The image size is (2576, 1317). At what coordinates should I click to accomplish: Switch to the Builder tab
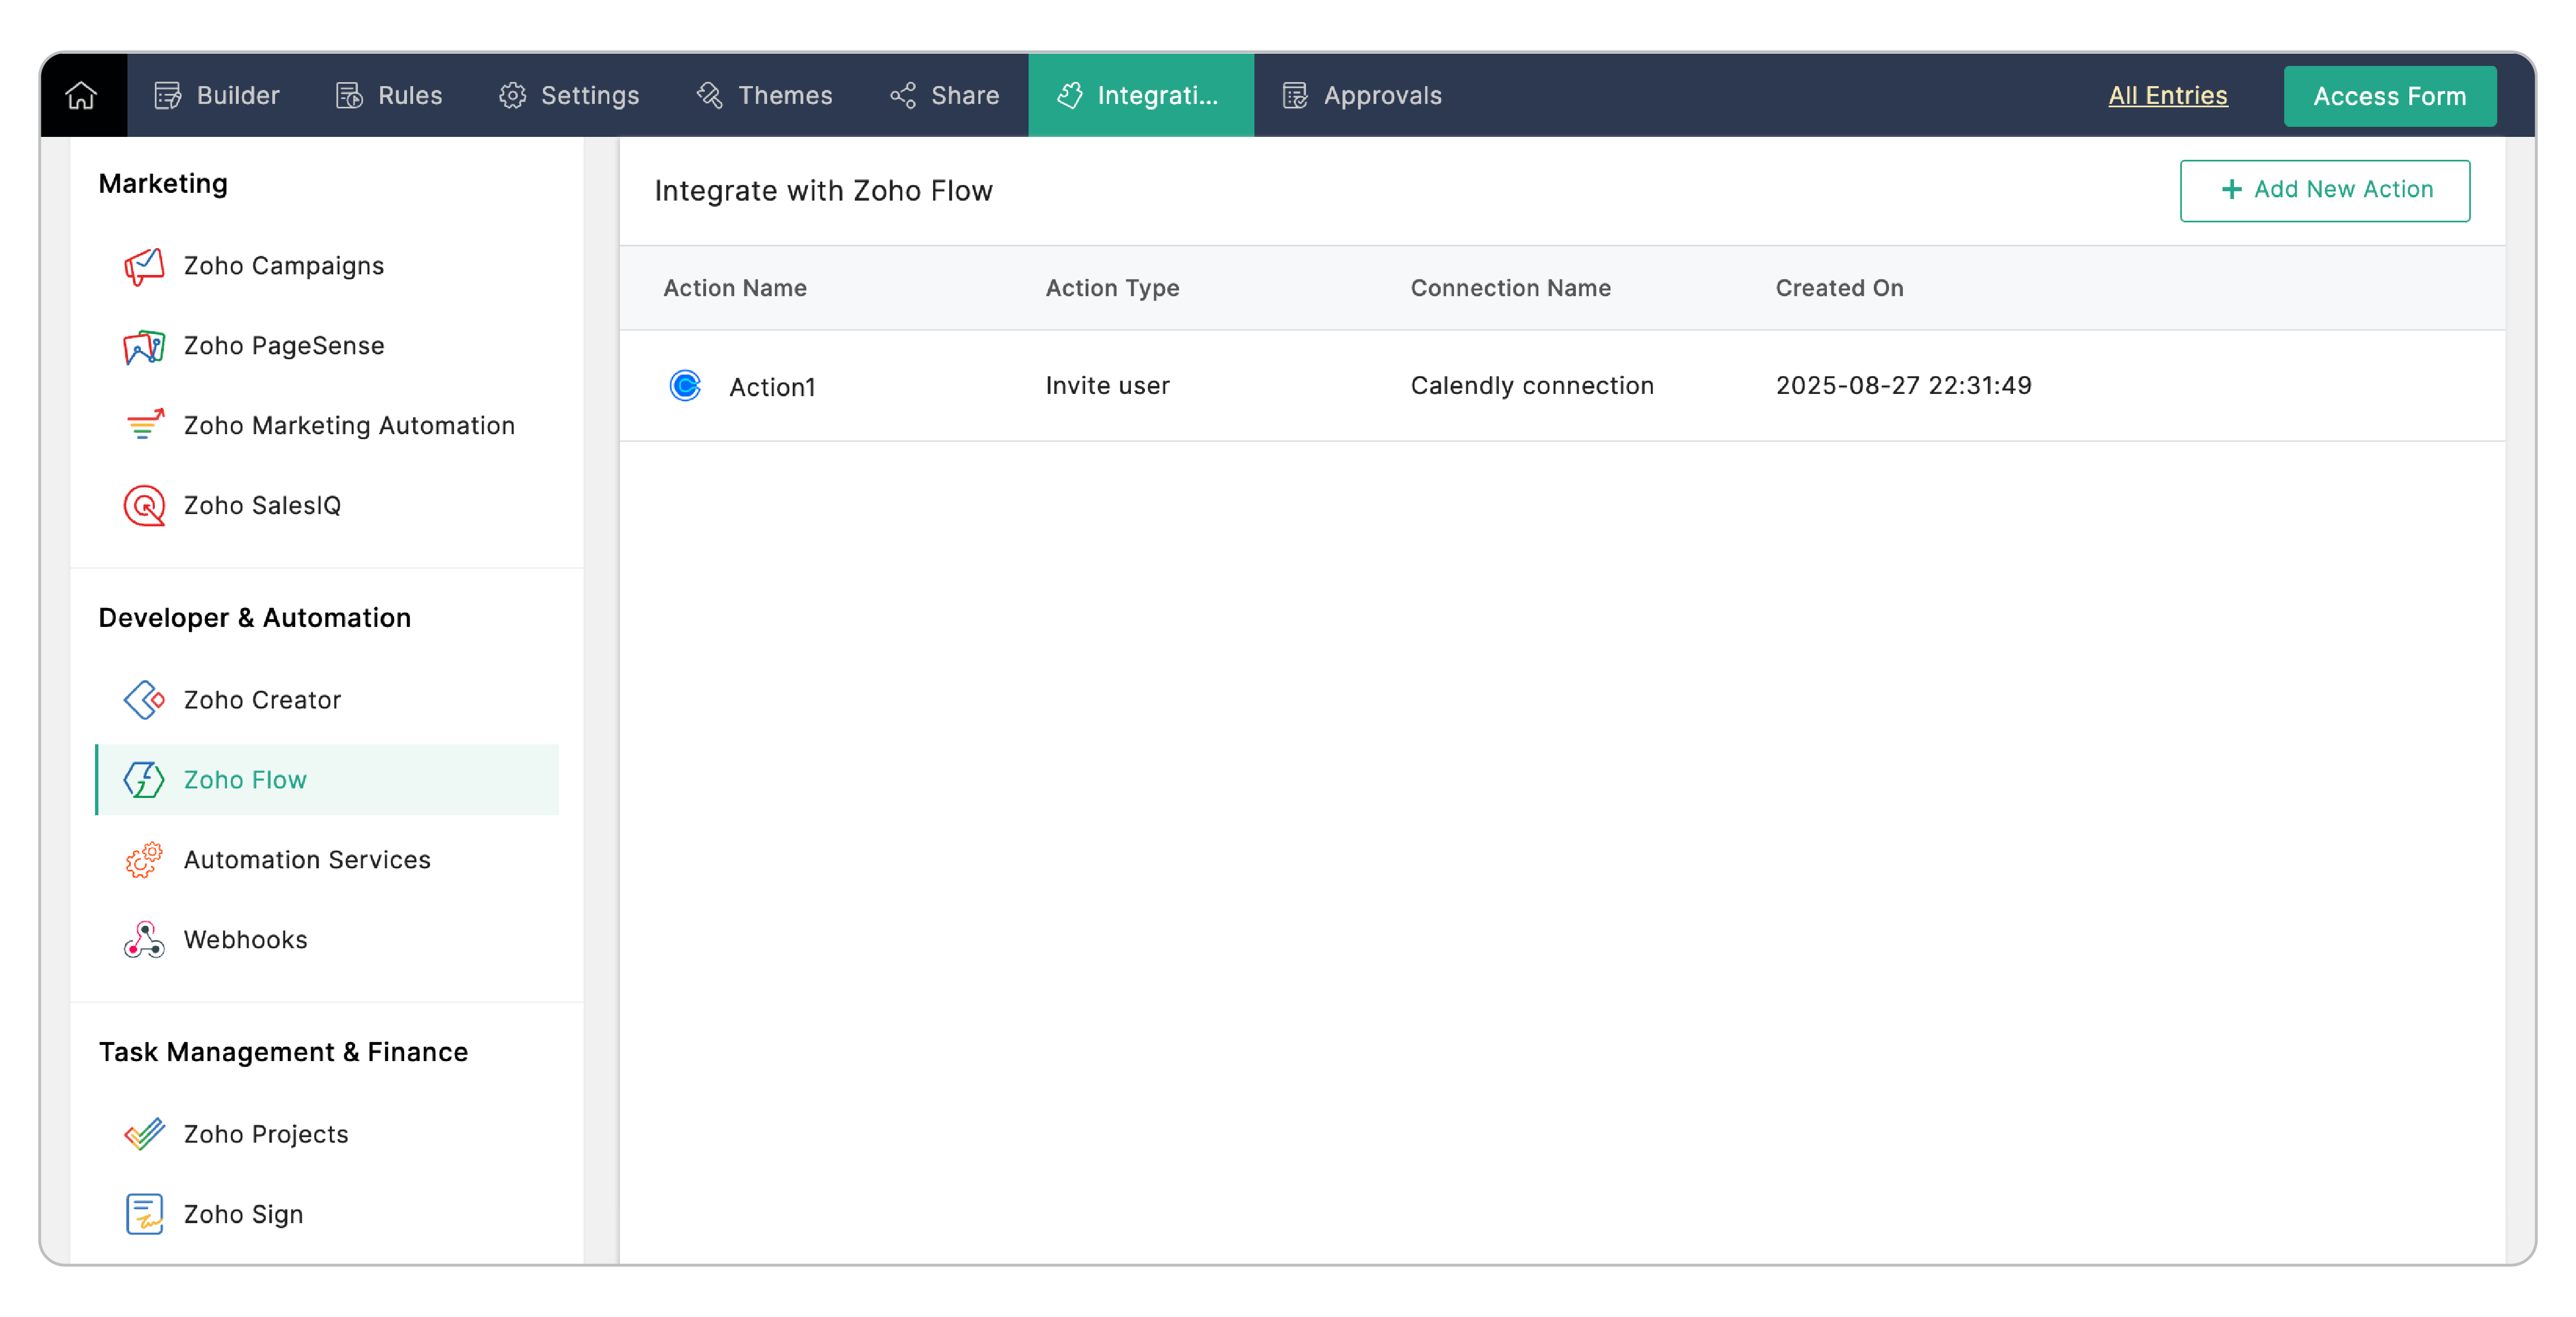pos(217,96)
